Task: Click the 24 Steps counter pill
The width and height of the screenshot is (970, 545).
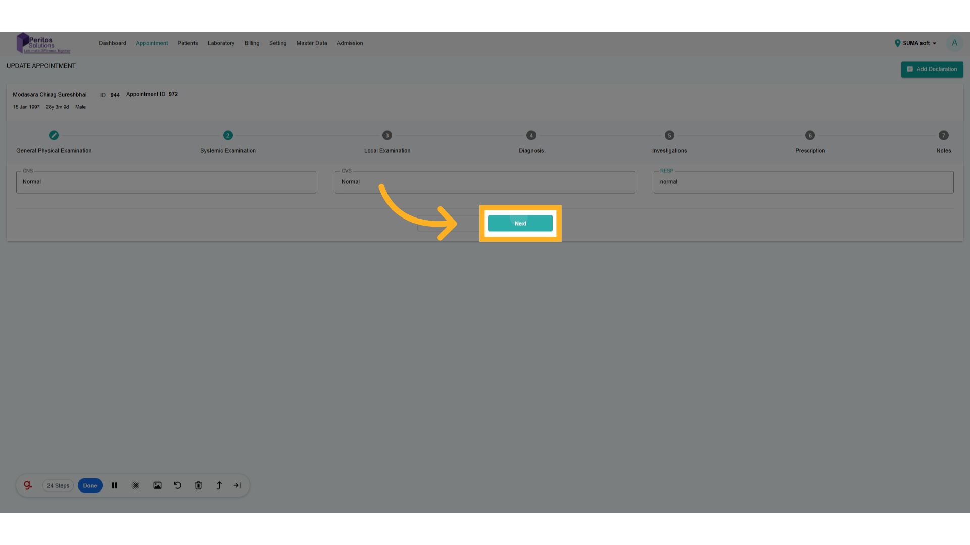Action: (x=58, y=485)
